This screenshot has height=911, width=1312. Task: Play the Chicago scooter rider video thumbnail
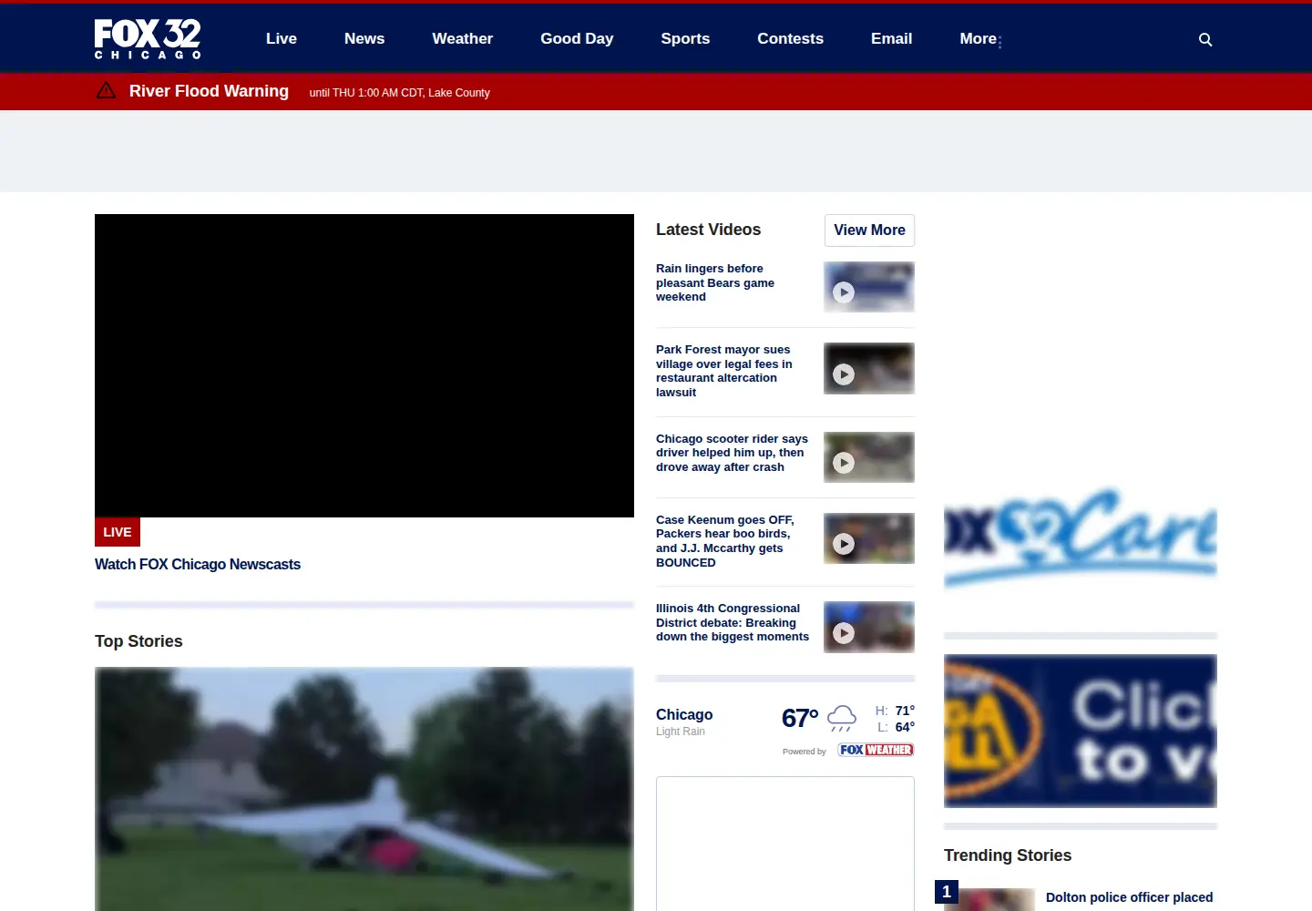[869, 457]
